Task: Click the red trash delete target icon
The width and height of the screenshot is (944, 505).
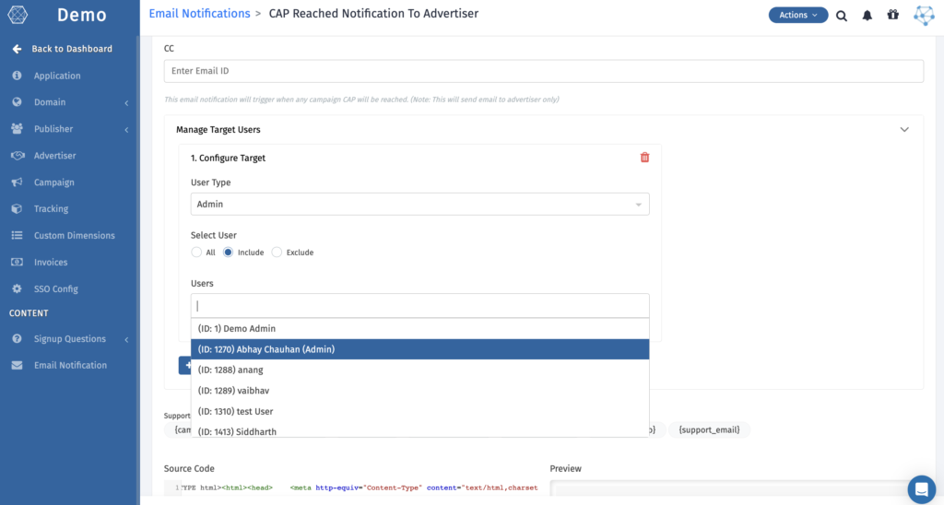Action: 644,158
